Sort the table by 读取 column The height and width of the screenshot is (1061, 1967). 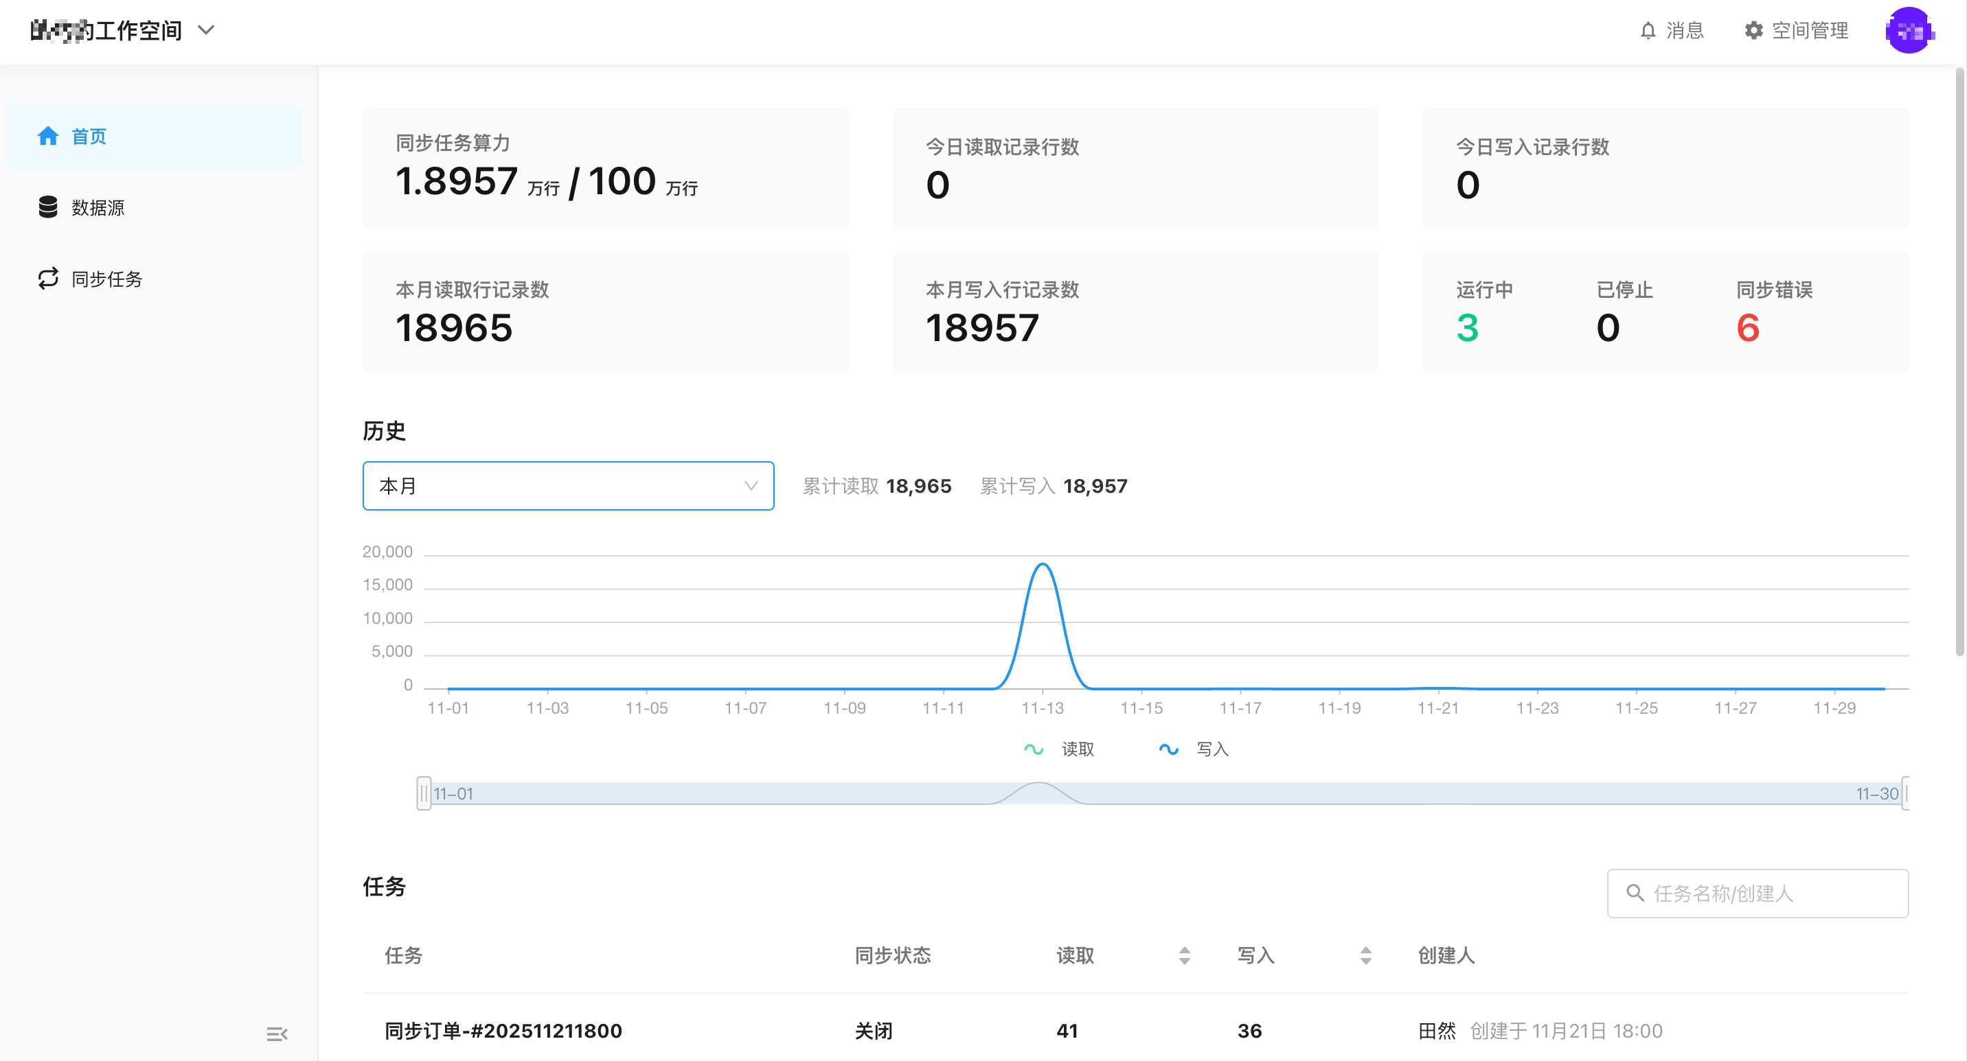point(1183,955)
